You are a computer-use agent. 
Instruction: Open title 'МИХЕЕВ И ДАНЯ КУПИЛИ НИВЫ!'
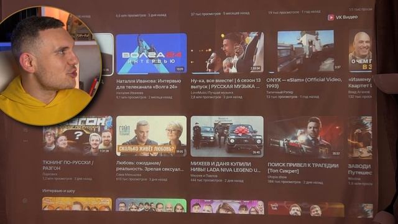(225, 167)
